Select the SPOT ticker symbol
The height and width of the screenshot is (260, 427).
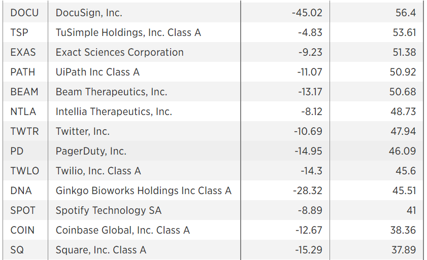tap(23, 210)
